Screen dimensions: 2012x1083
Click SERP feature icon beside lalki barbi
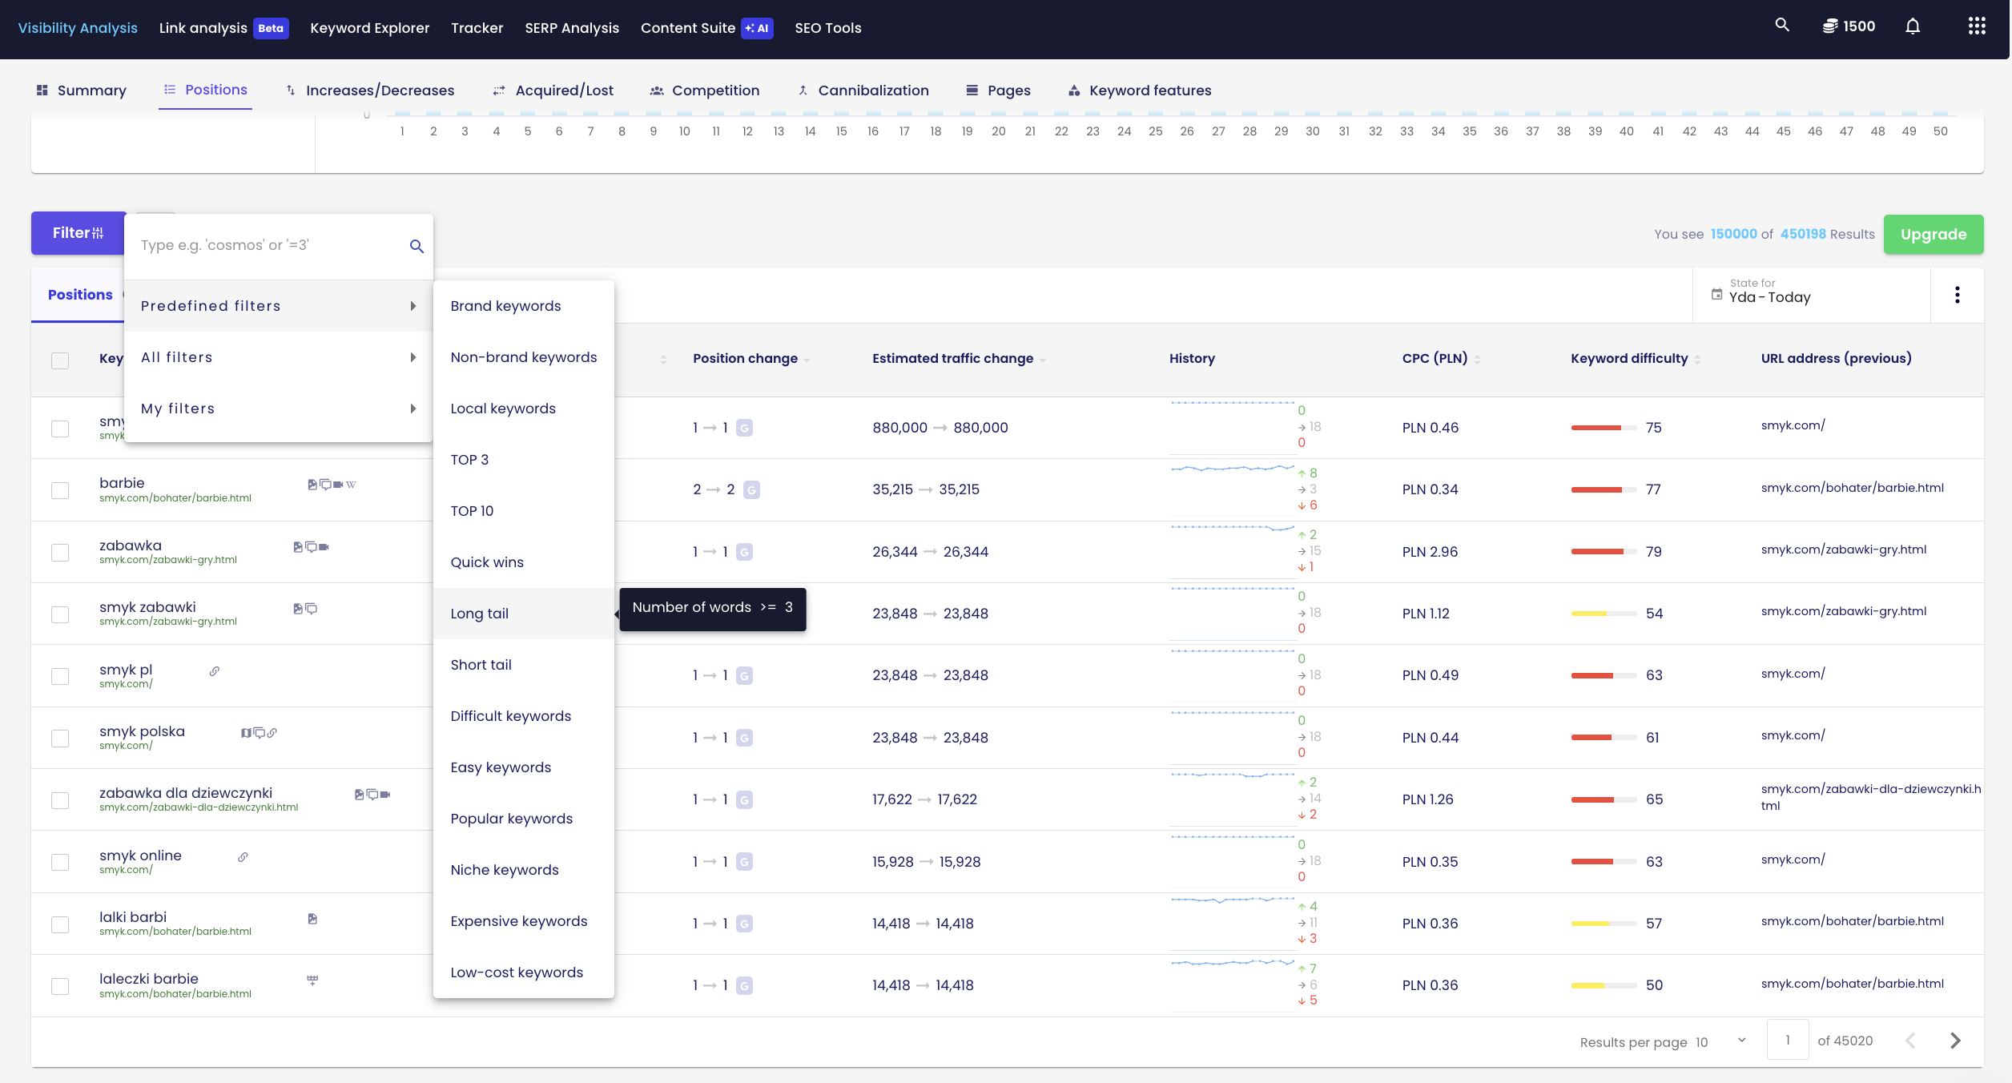point(312,919)
